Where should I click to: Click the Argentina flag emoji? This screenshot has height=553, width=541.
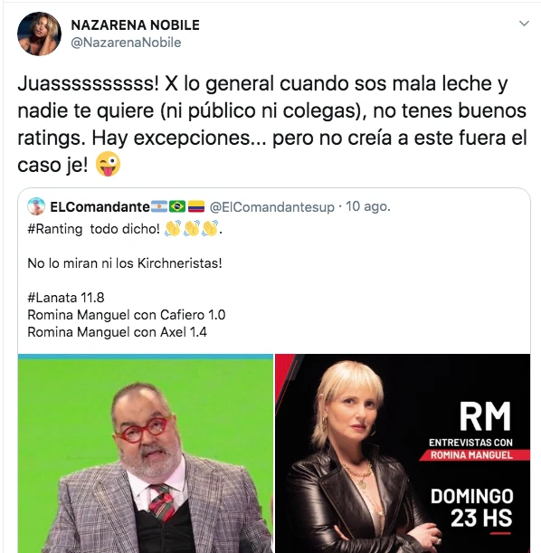pyautogui.click(x=159, y=206)
